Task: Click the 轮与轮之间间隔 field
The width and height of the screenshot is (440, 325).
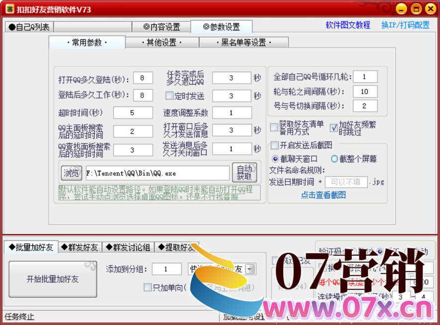Action: click(x=365, y=92)
